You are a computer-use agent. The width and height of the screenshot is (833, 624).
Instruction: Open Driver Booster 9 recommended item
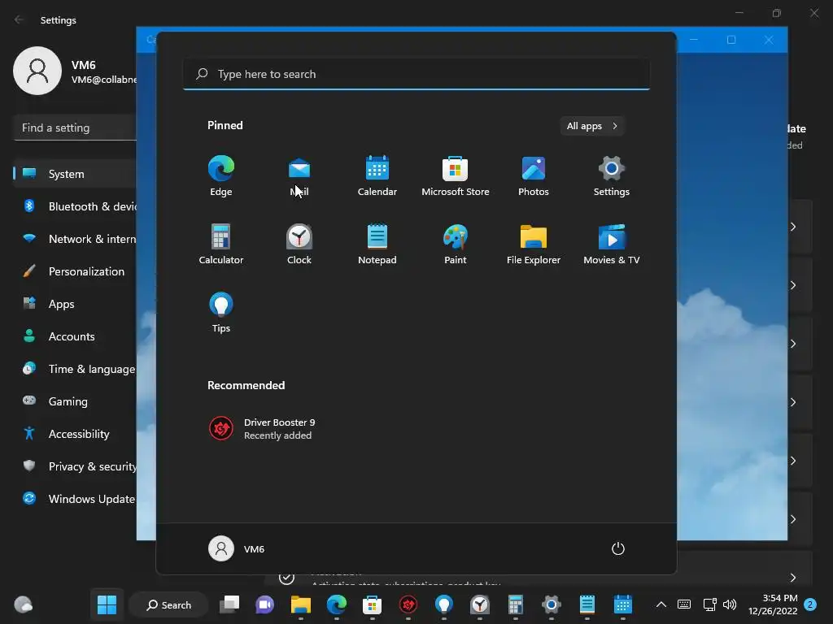click(x=262, y=429)
